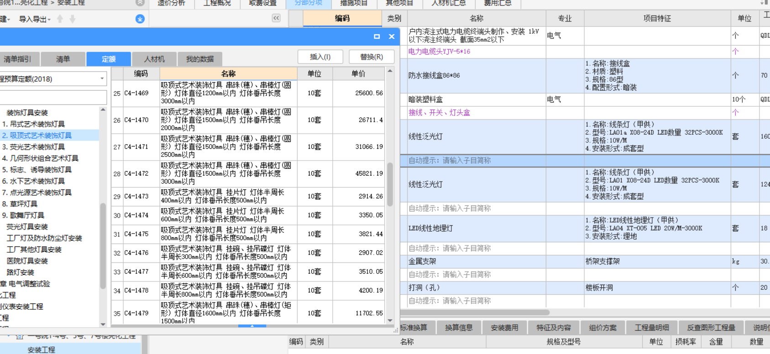770x354 pixels.
Task: Open the 费用汇总 top tab
Action: click(x=498, y=3)
